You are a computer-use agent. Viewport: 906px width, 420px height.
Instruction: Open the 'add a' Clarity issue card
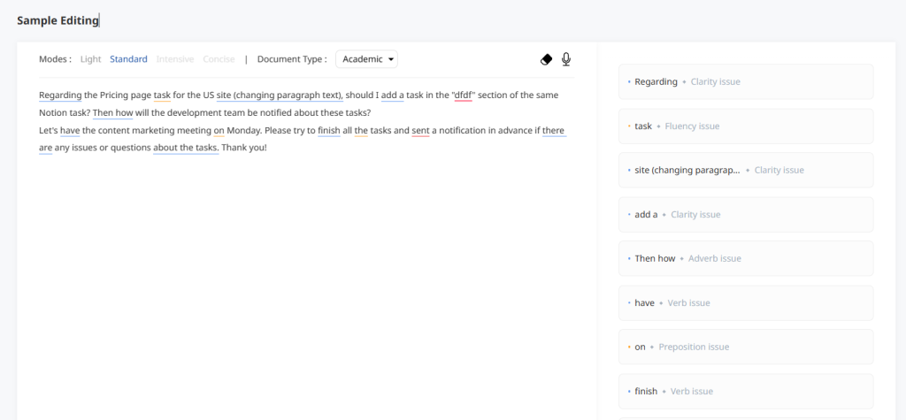tap(746, 214)
